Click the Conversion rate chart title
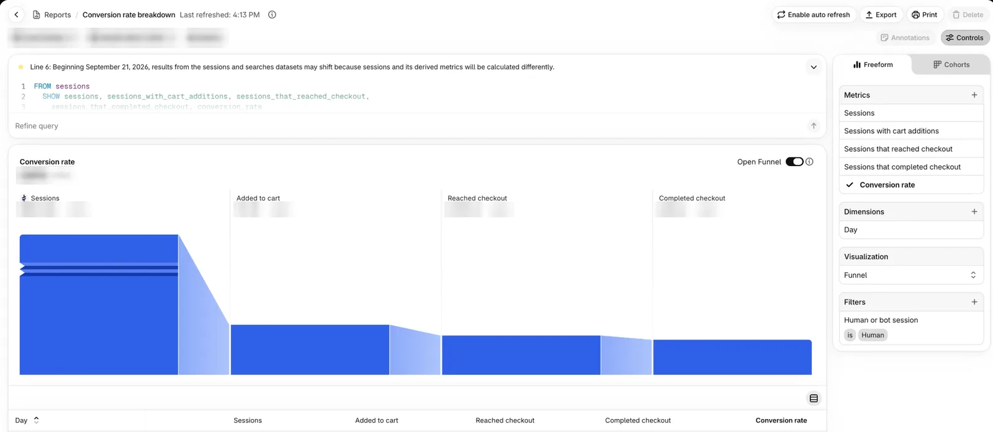The height and width of the screenshot is (432, 993). (47, 162)
